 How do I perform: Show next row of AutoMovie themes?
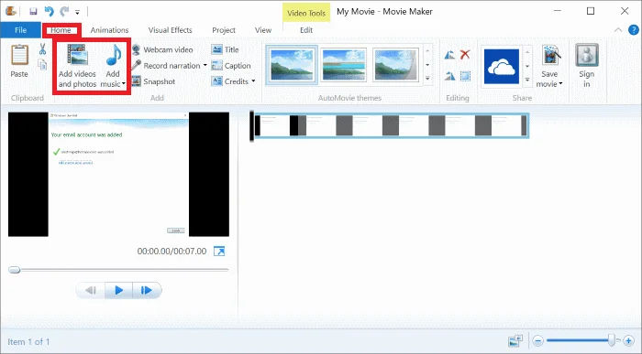click(x=428, y=65)
